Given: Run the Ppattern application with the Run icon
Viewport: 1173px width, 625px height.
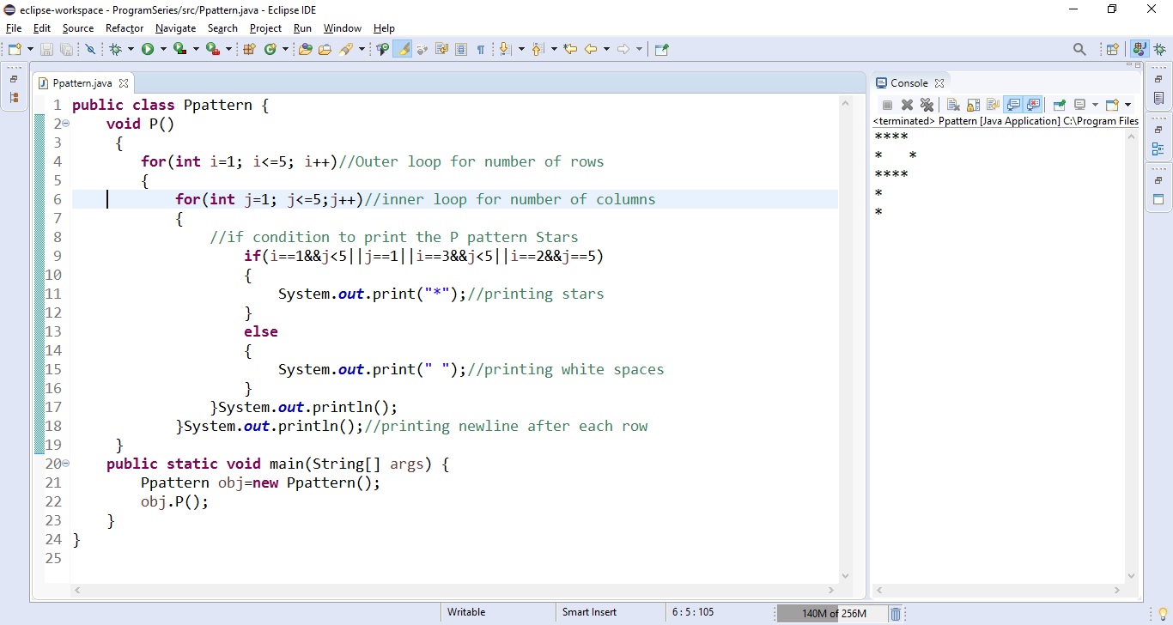Looking at the screenshot, I should (148, 49).
